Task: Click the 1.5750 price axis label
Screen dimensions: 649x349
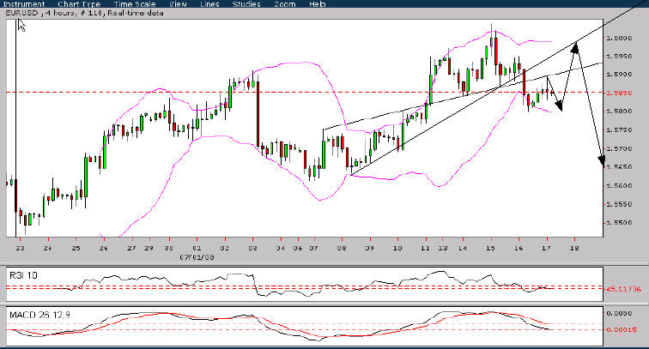Action: point(619,129)
